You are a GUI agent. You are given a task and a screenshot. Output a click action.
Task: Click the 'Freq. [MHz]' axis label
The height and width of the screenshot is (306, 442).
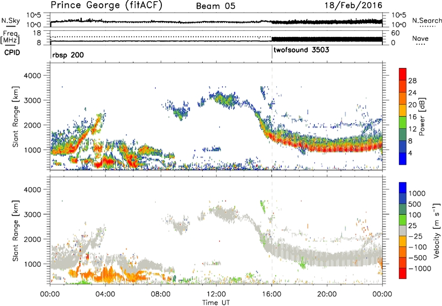pos(10,38)
